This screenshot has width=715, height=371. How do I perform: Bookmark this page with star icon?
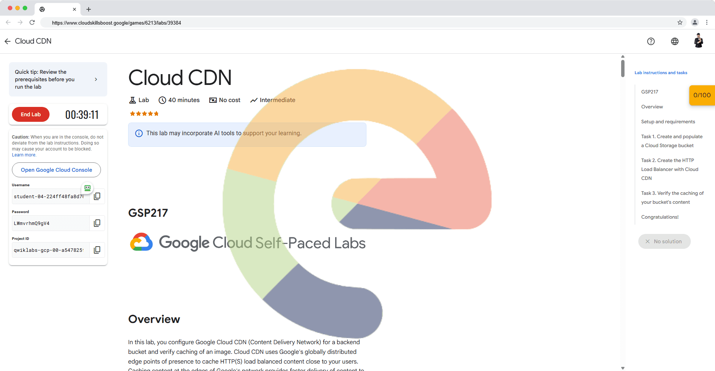click(680, 23)
